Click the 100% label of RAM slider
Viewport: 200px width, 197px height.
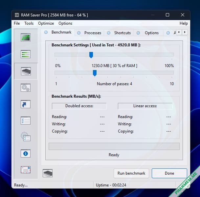169,66
